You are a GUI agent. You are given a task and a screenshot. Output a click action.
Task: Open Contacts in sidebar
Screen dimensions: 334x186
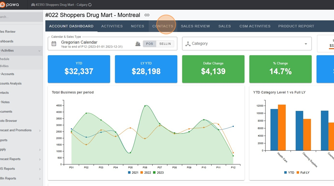21,93
